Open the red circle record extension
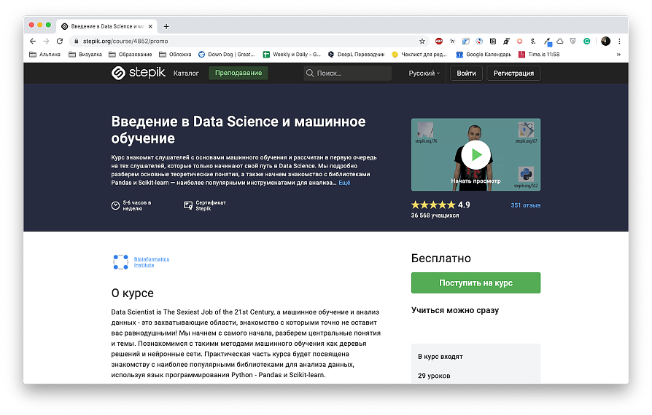The height and width of the screenshot is (415, 652). point(519,41)
